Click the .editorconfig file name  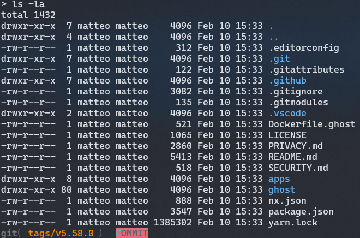pos(304,48)
